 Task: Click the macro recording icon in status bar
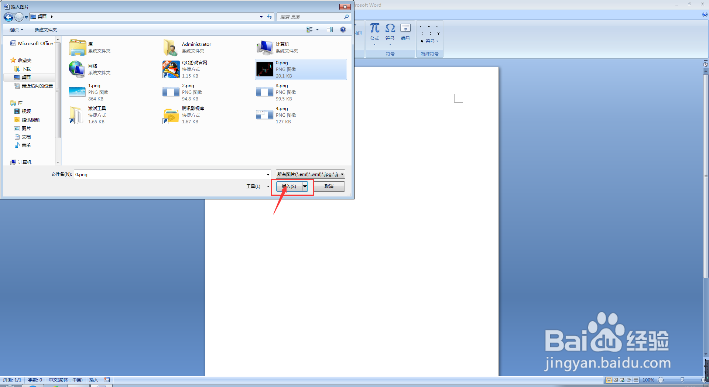click(107, 380)
